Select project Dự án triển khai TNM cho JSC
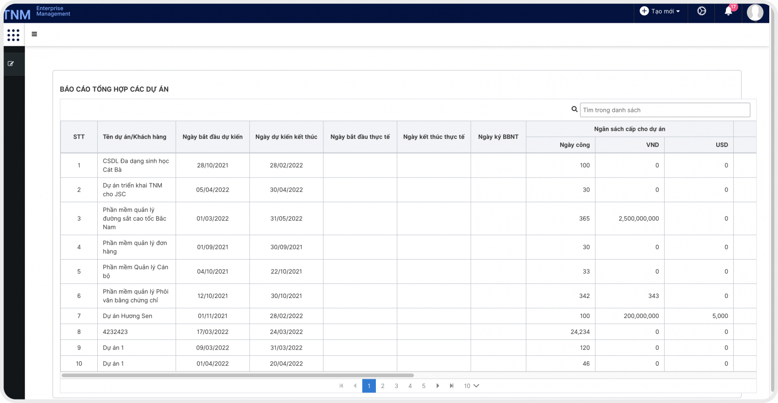Screen dimensions: 778x403 133,190
